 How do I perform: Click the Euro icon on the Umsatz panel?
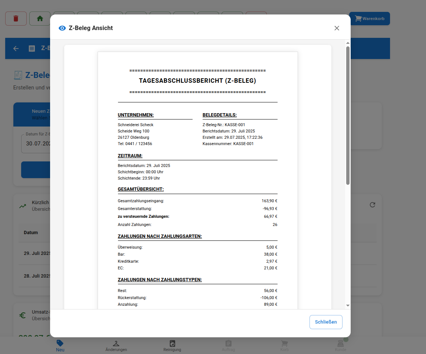(22, 315)
